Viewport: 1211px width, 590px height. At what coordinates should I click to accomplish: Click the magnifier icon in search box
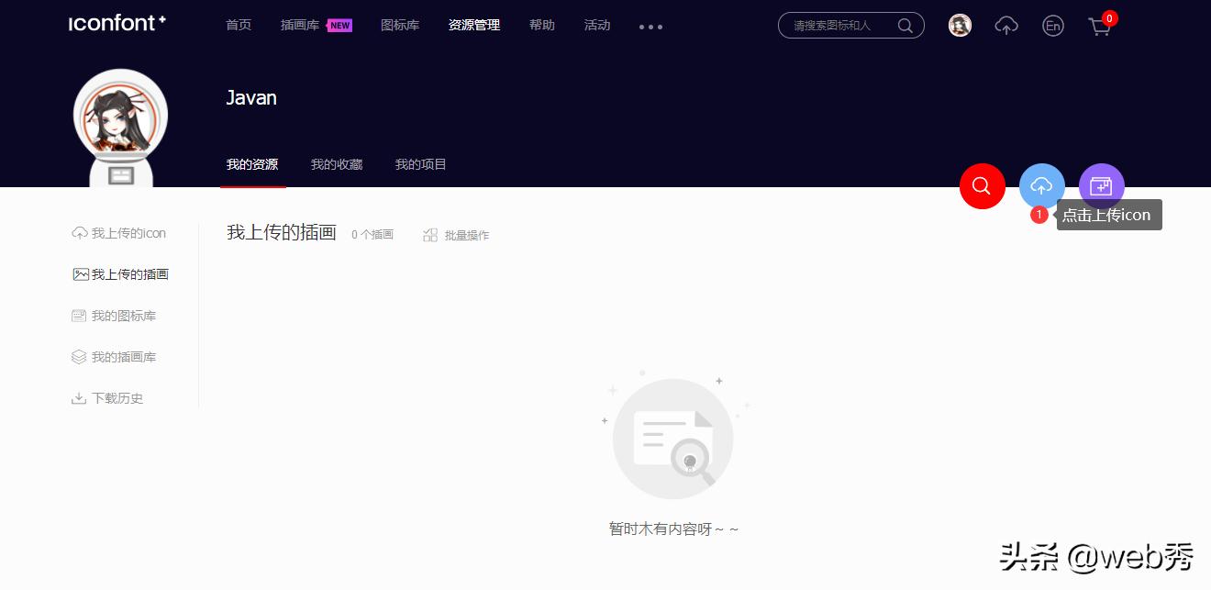point(905,26)
